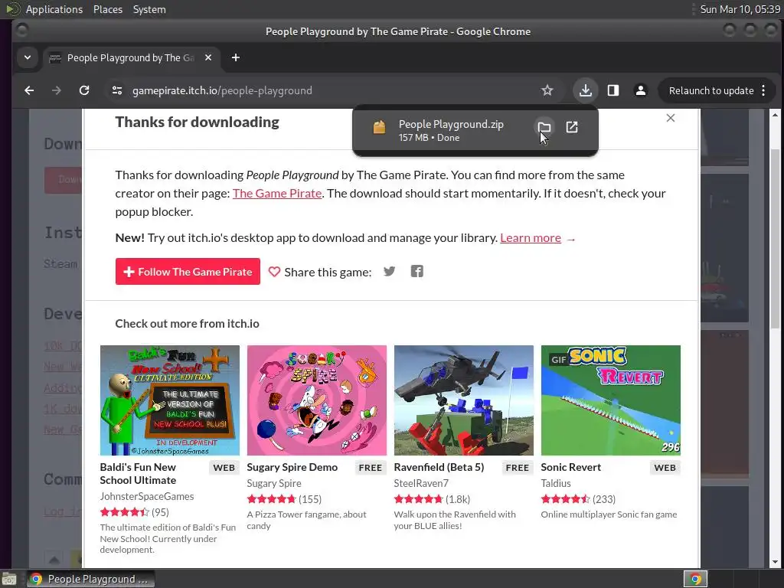Follow The Game Pirate
Image resolution: width=784 pixels, height=588 pixels.
pos(188,272)
